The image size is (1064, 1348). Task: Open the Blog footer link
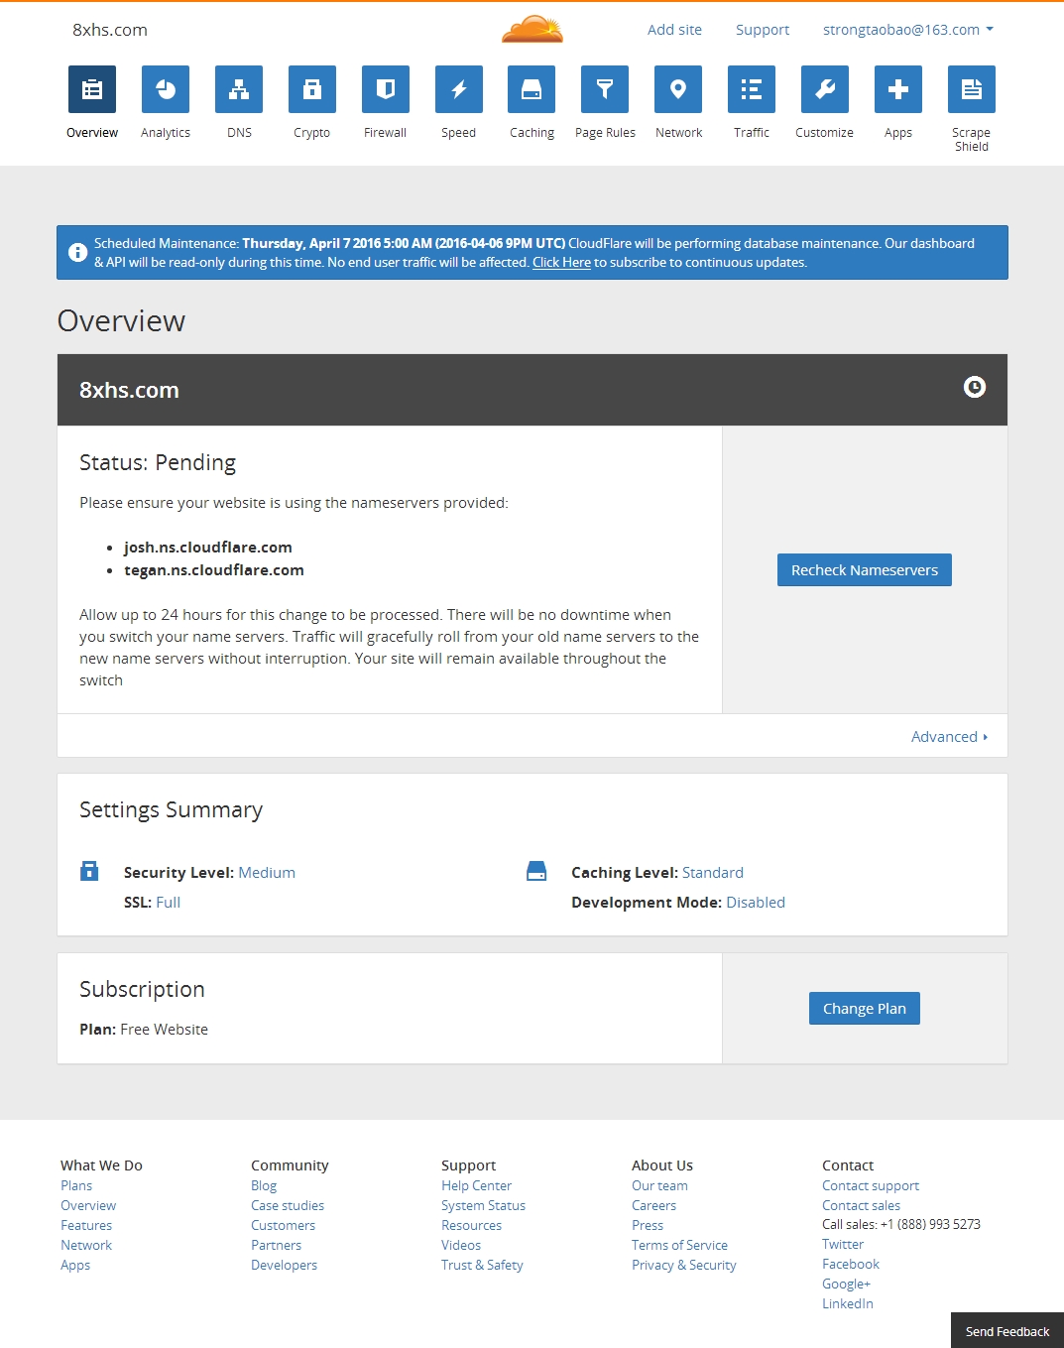264,1186
